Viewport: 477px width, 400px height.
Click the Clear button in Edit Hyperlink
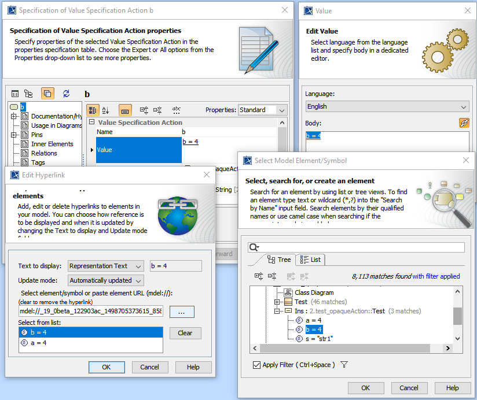[185, 333]
